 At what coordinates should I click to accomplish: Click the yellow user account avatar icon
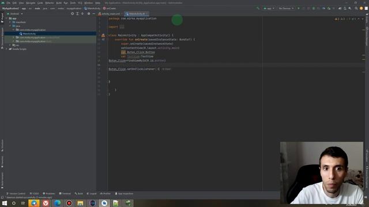(x=362, y=8)
